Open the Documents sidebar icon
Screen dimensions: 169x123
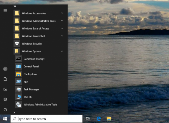(5, 79)
